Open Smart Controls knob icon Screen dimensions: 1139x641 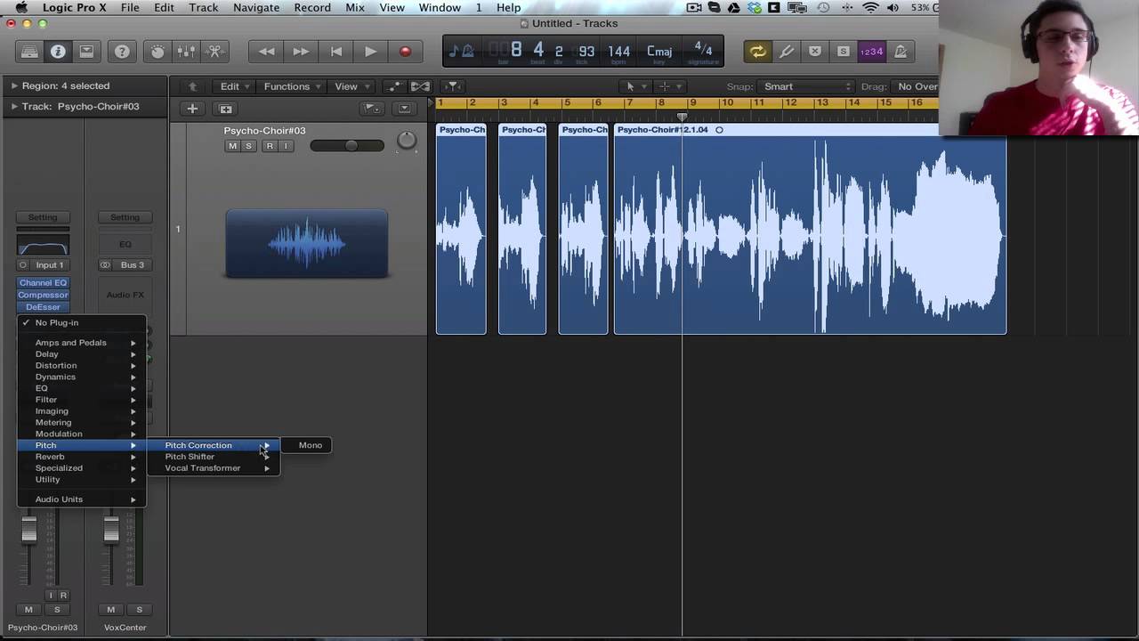[x=158, y=52]
